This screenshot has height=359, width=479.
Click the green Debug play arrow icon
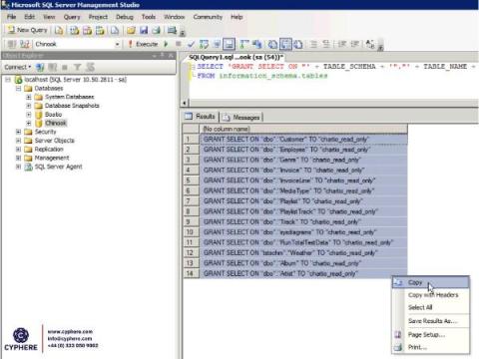tap(166, 44)
